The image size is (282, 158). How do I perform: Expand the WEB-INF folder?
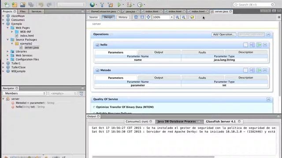(12, 32)
